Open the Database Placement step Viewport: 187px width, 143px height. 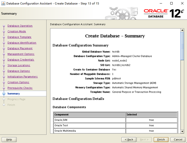pyautogui.click(x=20, y=48)
